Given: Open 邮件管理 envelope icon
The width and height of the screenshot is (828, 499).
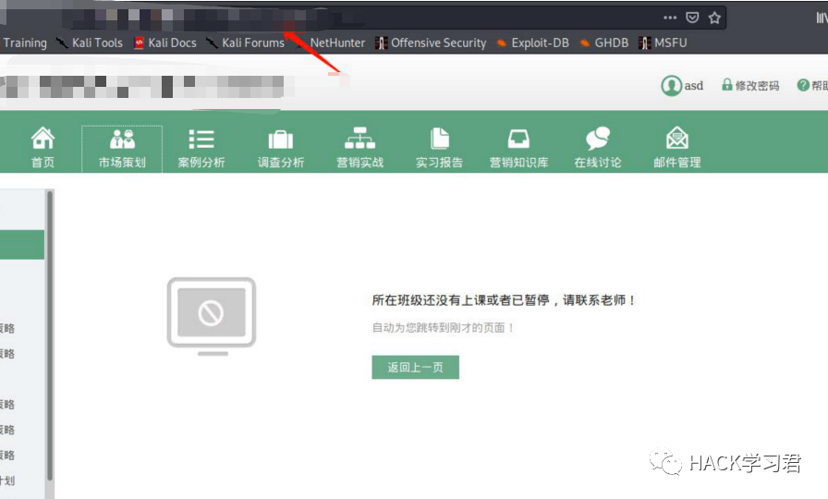Looking at the screenshot, I should pyautogui.click(x=677, y=139).
